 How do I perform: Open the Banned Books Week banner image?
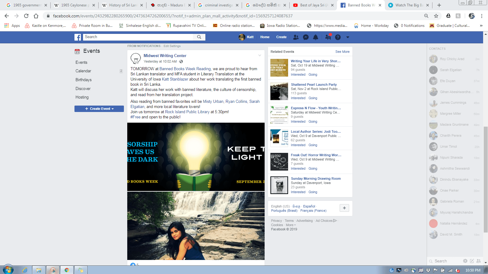(x=196, y=157)
